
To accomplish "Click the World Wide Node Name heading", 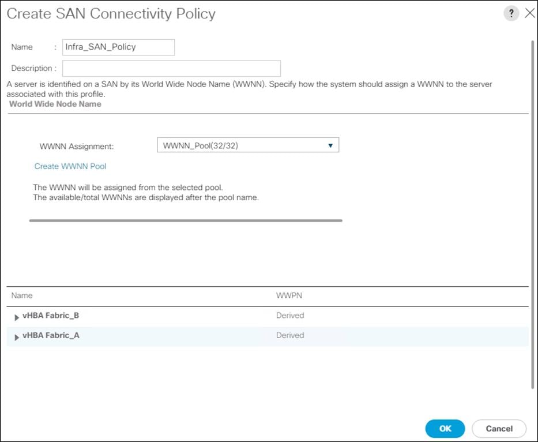I will point(55,104).
